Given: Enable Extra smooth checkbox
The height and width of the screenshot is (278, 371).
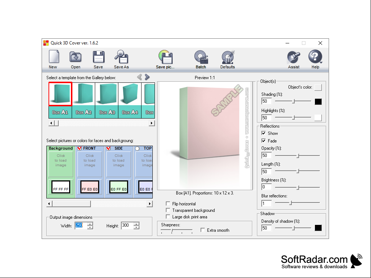Looking at the screenshot, I should click(x=203, y=230).
